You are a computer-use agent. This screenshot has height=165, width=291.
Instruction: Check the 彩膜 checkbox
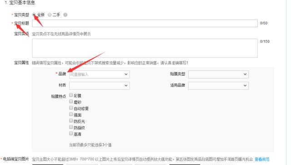[x=71, y=95]
